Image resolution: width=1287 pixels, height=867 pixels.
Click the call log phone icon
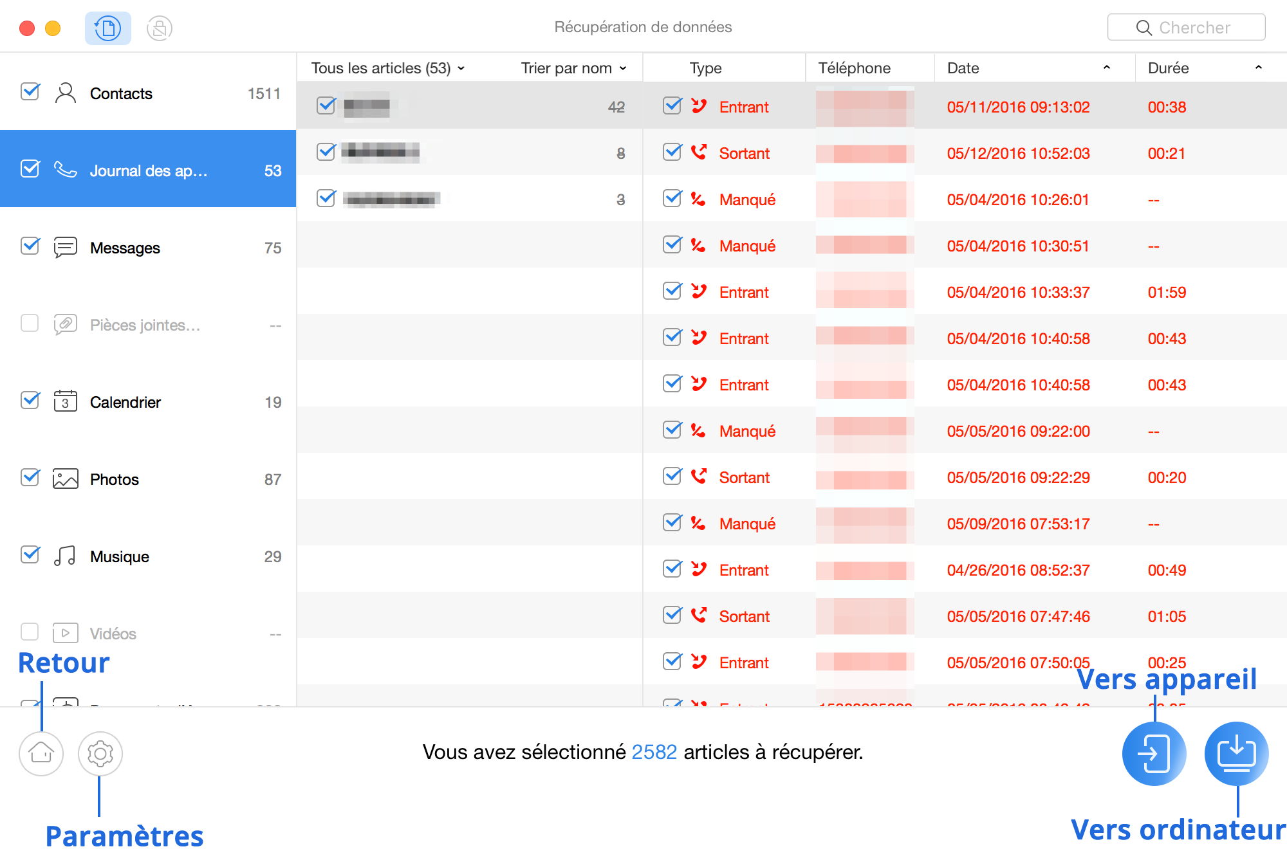click(x=65, y=170)
